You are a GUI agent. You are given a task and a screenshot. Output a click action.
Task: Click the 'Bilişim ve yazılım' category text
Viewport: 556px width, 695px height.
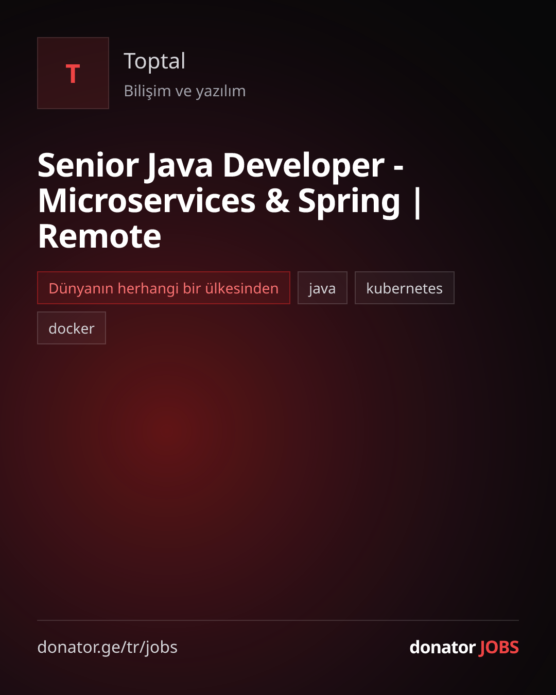pyautogui.click(x=185, y=91)
